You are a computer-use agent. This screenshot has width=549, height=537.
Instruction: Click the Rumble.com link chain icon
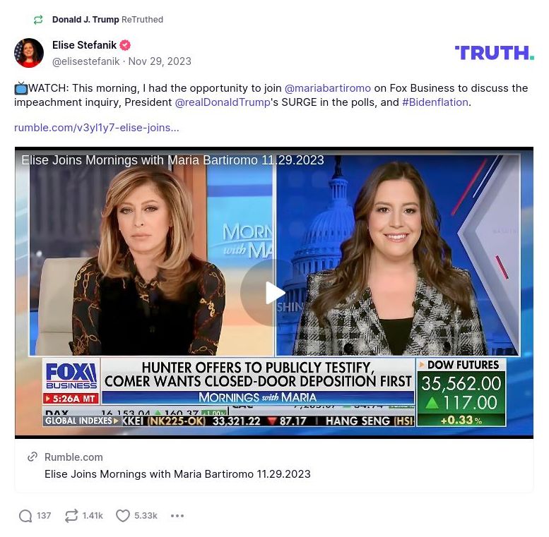click(33, 457)
